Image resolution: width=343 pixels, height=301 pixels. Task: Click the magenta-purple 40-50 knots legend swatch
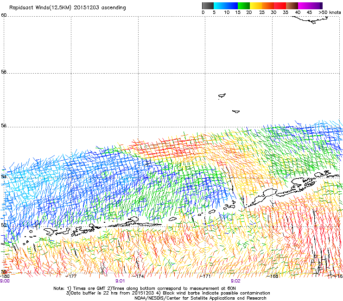[310, 6]
